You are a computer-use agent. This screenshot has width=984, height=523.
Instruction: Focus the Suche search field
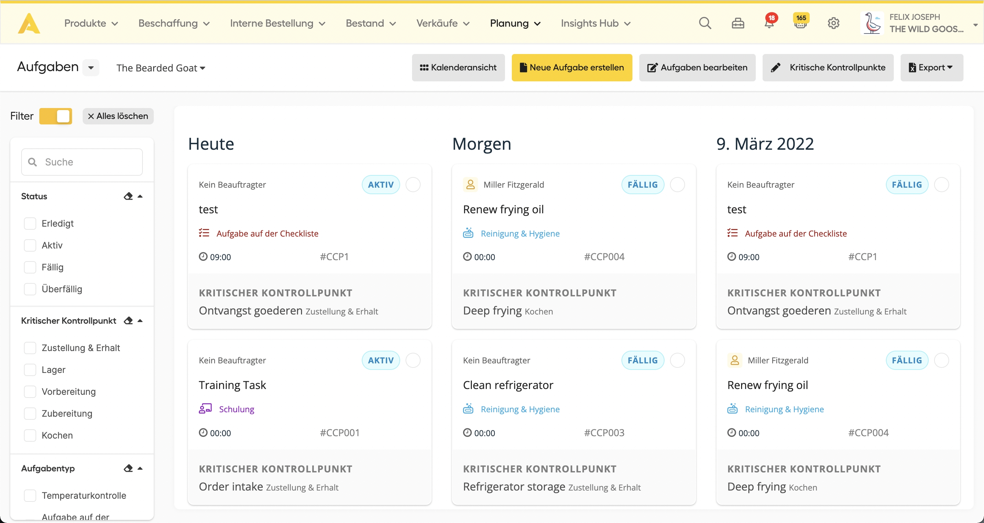82,162
